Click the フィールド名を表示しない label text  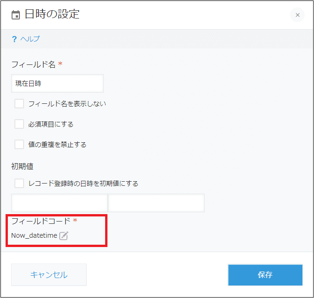click(x=67, y=104)
